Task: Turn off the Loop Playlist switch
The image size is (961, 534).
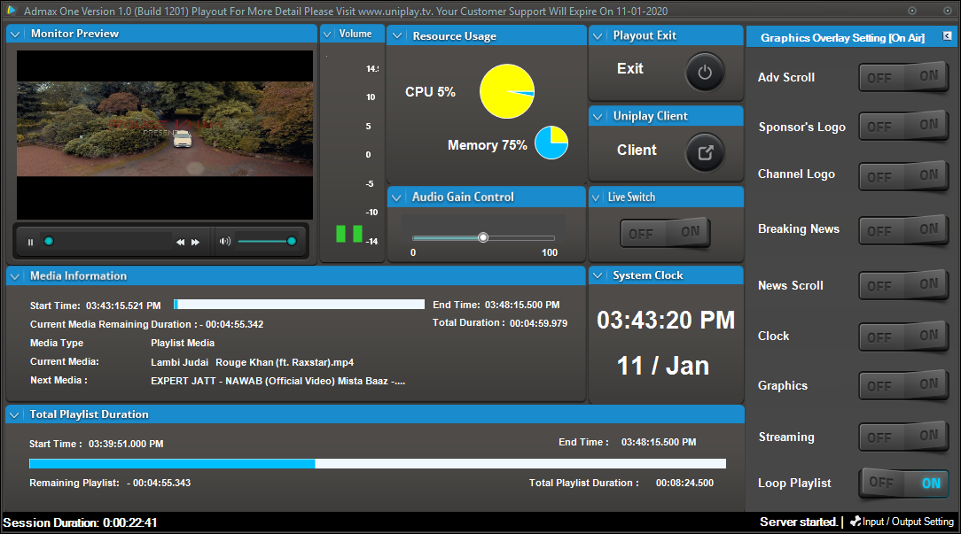Action: pyautogui.click(x=881, y=483)
